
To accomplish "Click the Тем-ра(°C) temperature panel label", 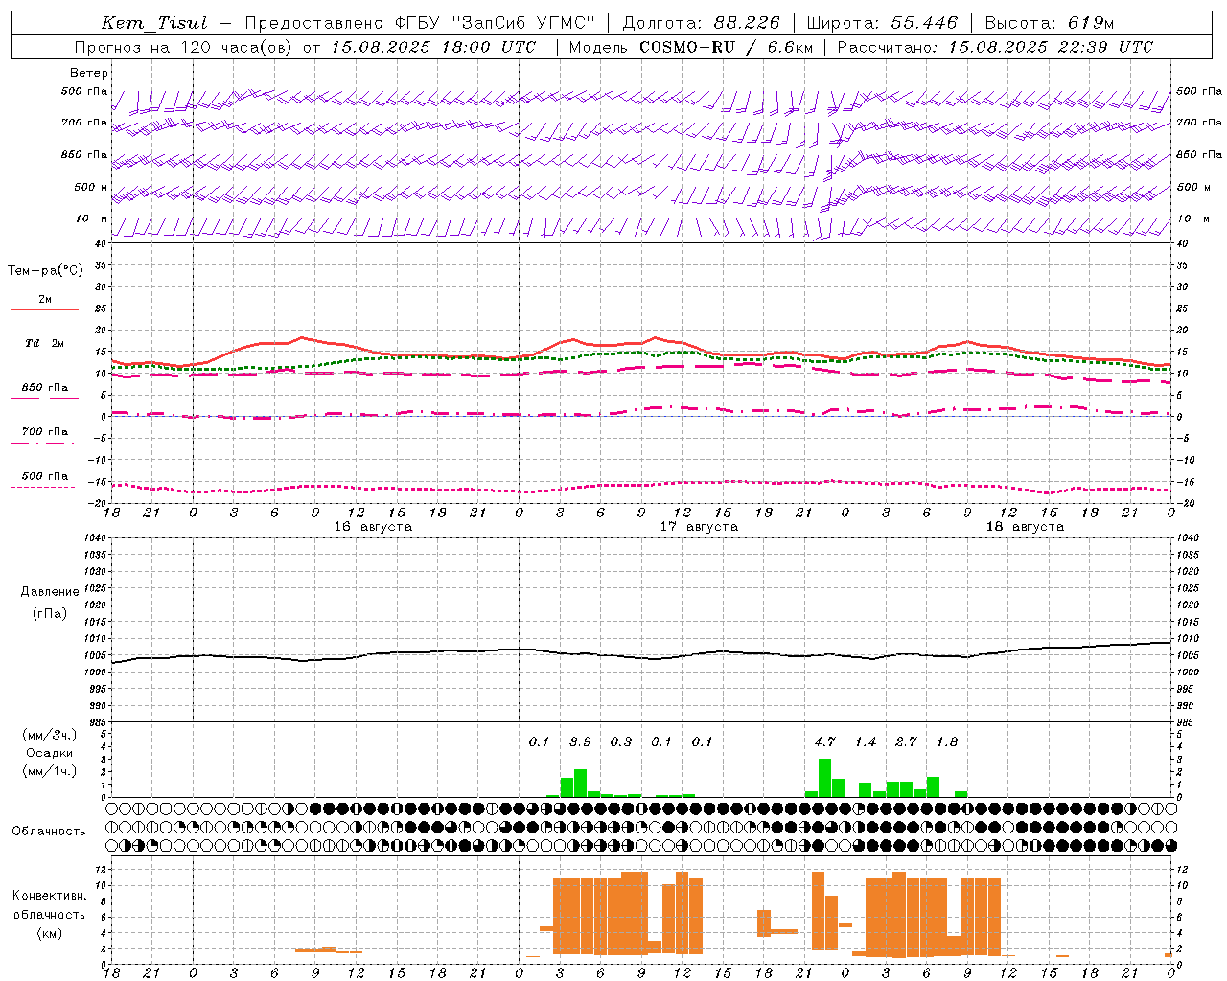I will point(45,270).
